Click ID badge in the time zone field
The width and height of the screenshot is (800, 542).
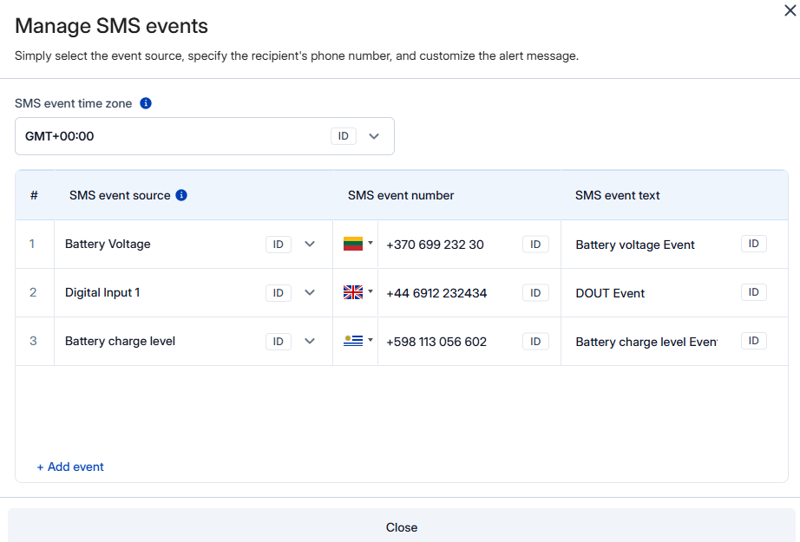[x=344, y=136]
